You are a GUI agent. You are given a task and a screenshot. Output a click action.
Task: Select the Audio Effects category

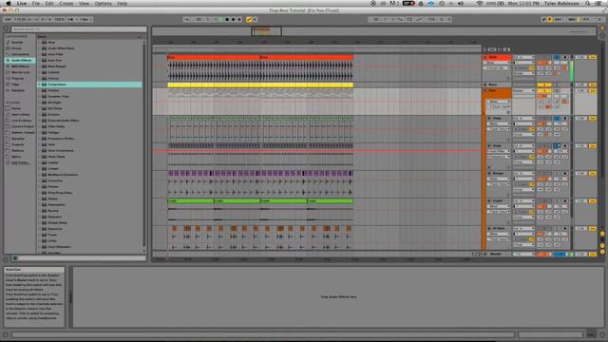tap(20, 61)
